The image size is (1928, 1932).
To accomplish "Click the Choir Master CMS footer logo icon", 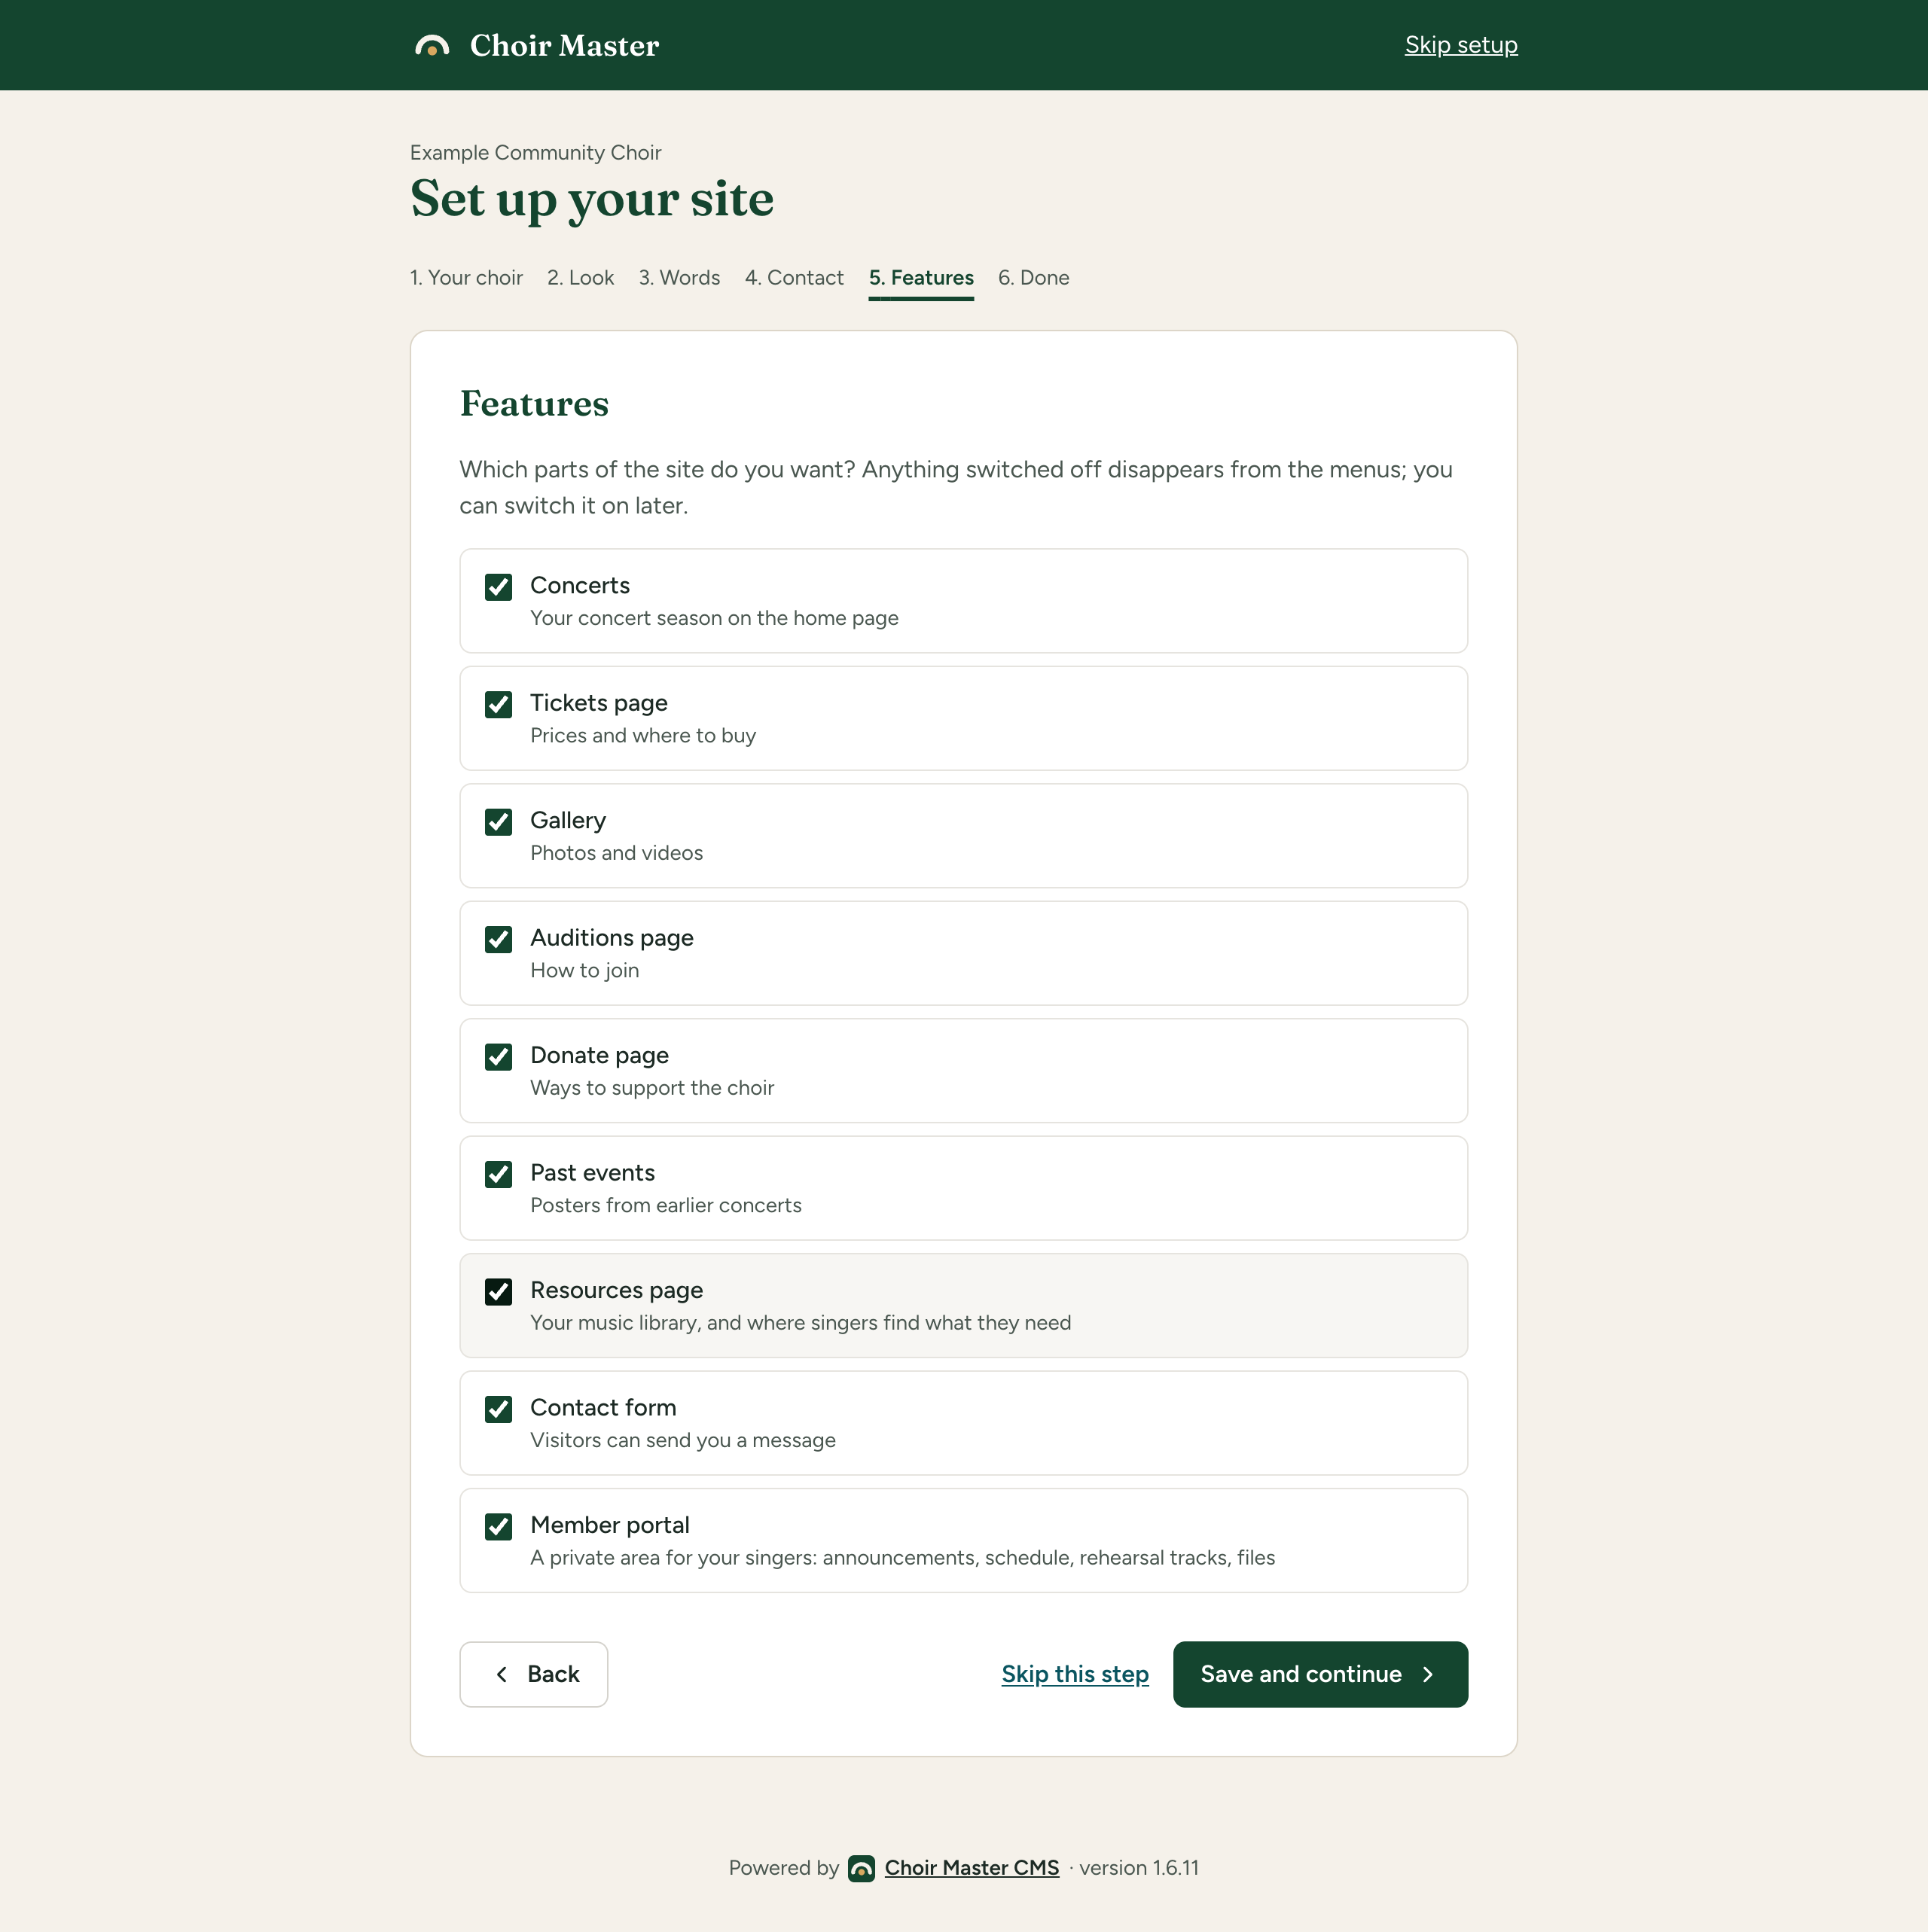I will coord(861,1868).
